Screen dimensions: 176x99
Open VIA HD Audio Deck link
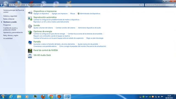[x=42, y=55]
